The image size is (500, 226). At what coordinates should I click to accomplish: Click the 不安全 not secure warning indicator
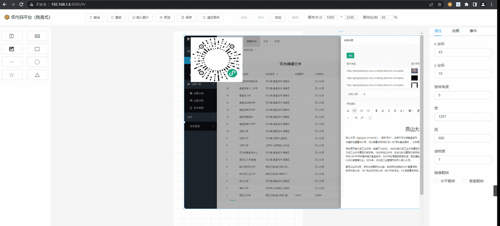tap(39, 5)
